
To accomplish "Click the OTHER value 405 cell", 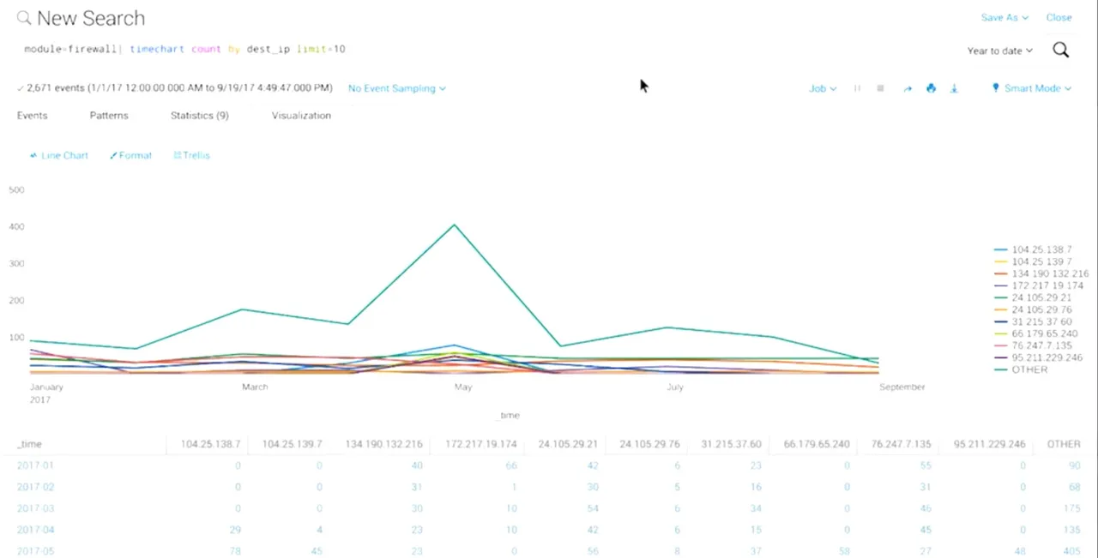I will (1072, 551).
